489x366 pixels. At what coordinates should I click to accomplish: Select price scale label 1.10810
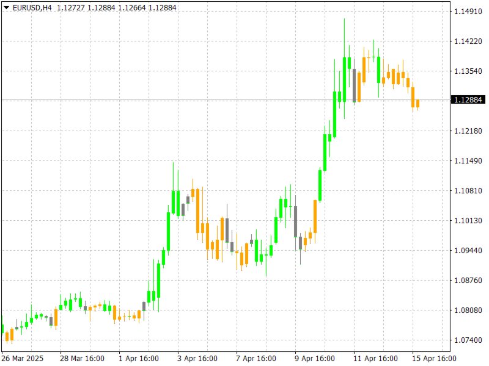468,191
